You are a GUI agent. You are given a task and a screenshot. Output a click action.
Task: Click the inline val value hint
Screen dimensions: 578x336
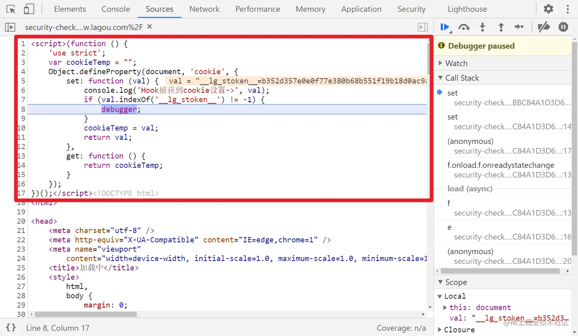(x=296, y=81)
